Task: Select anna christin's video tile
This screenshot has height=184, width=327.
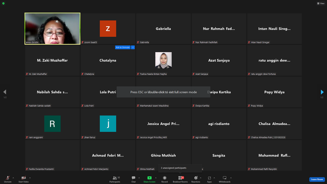Action: click(x=52, y=29)
